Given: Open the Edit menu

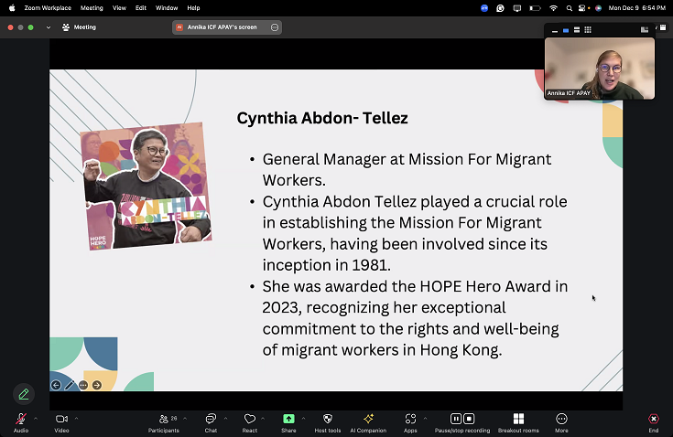Looking at the screenshot, I should 141,7.
